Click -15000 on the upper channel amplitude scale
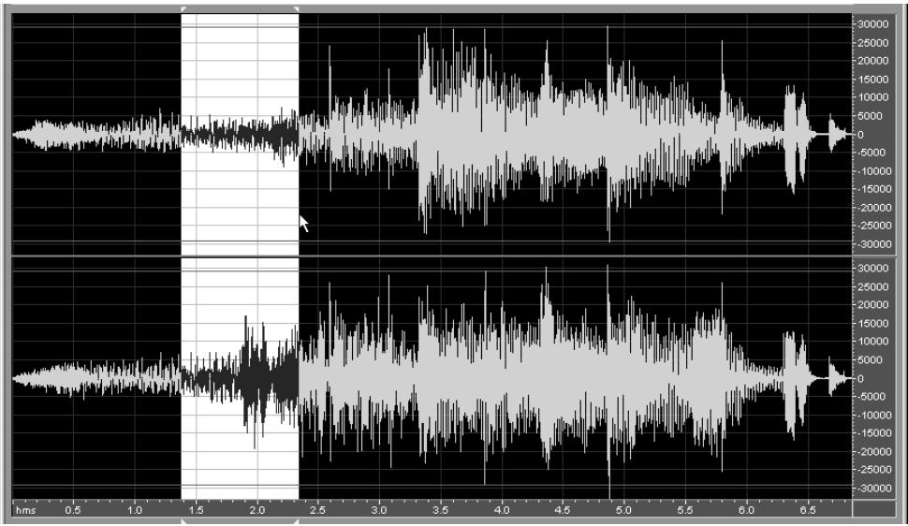The width and height of the screenshot is (908, 526). (872, 189)
